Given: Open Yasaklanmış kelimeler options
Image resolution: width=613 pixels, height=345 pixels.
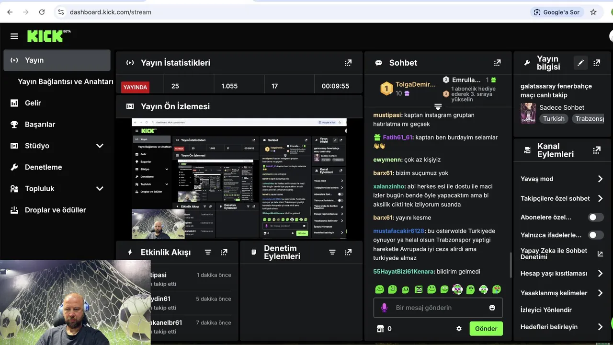Looking at the screenshot, I should point(562,293).
